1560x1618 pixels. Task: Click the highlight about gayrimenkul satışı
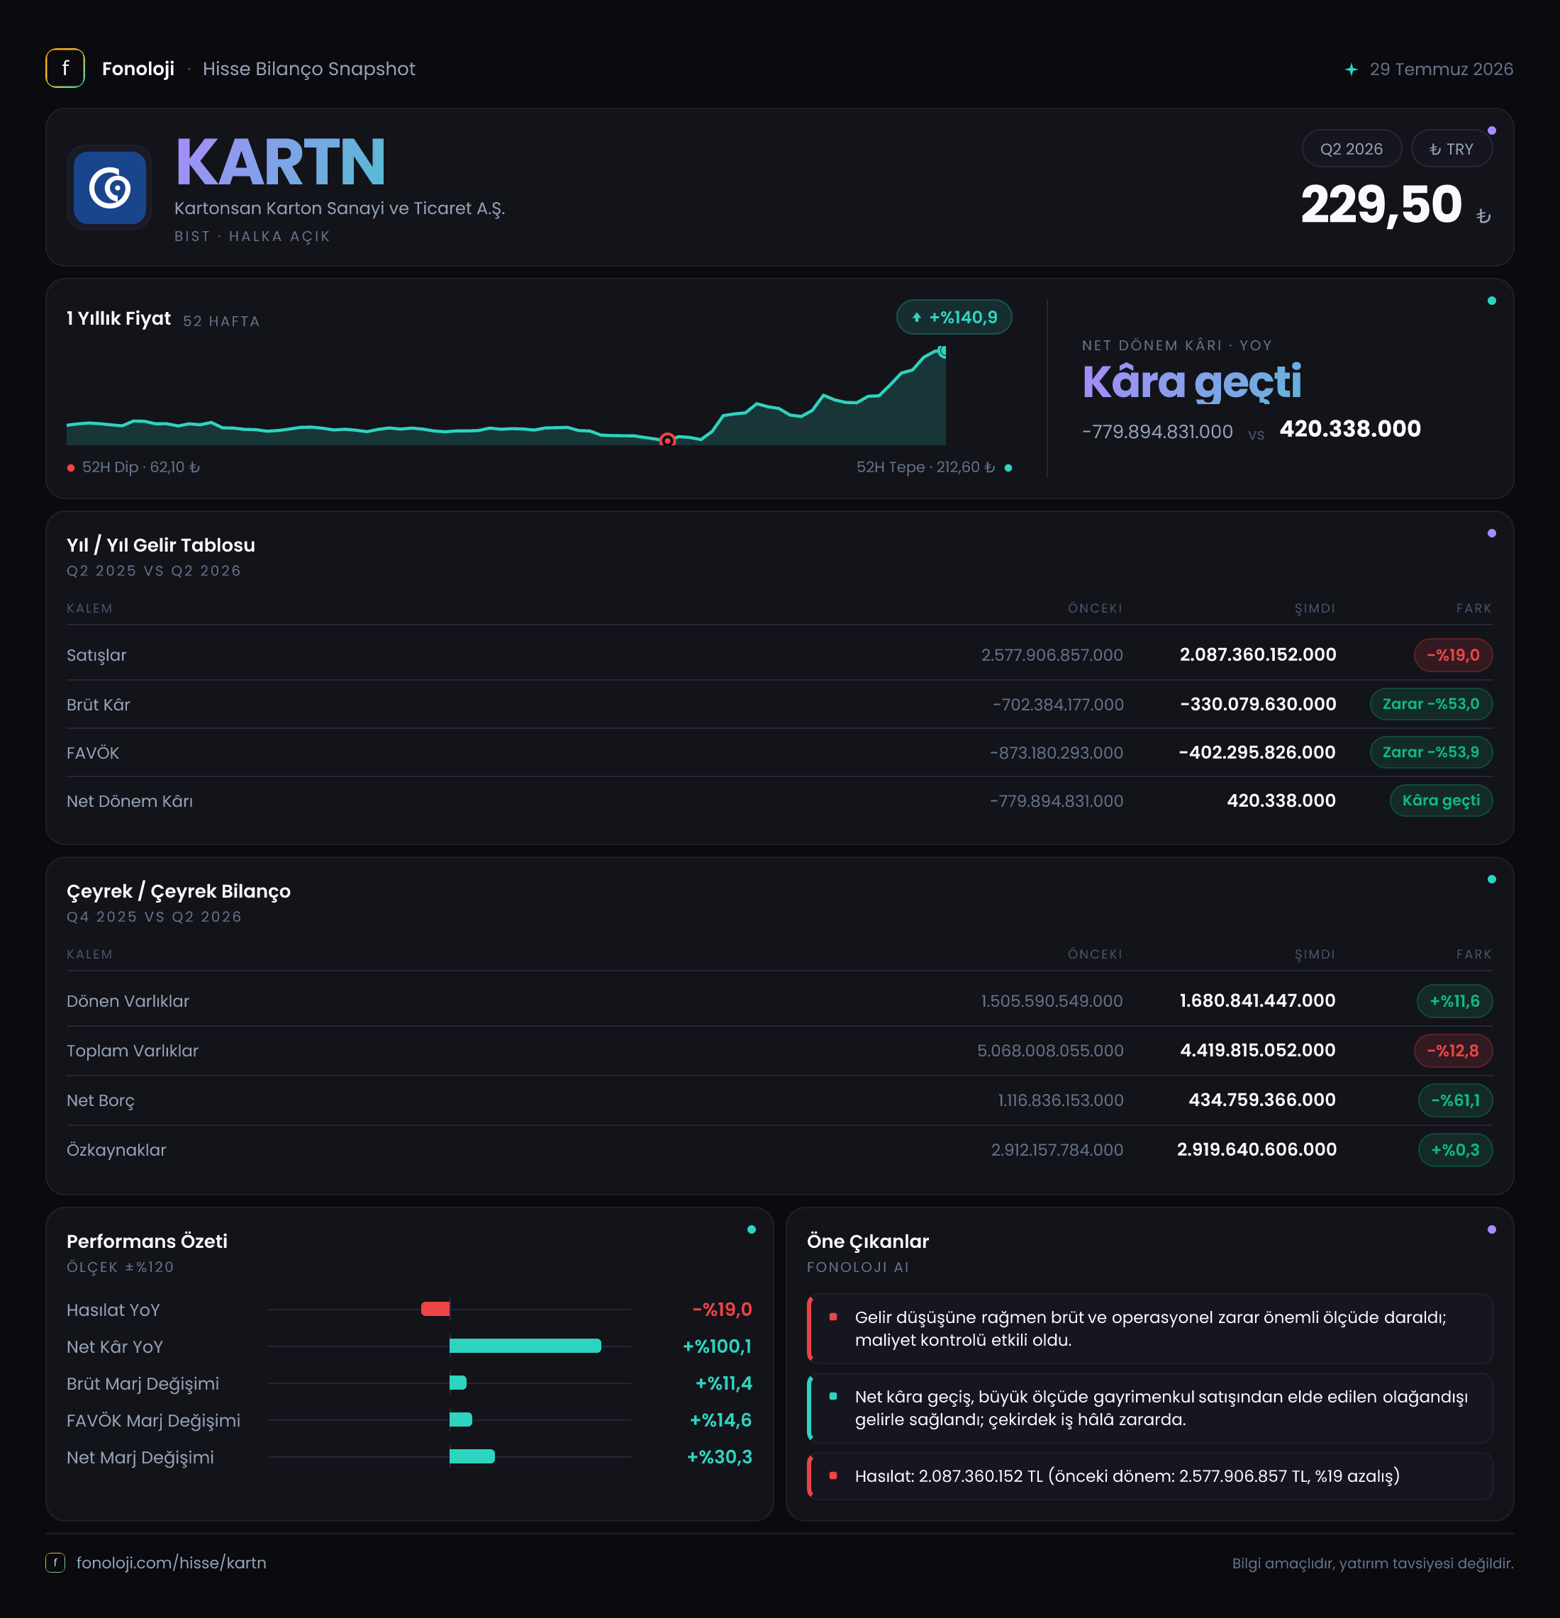(x=1149, y=1408)
